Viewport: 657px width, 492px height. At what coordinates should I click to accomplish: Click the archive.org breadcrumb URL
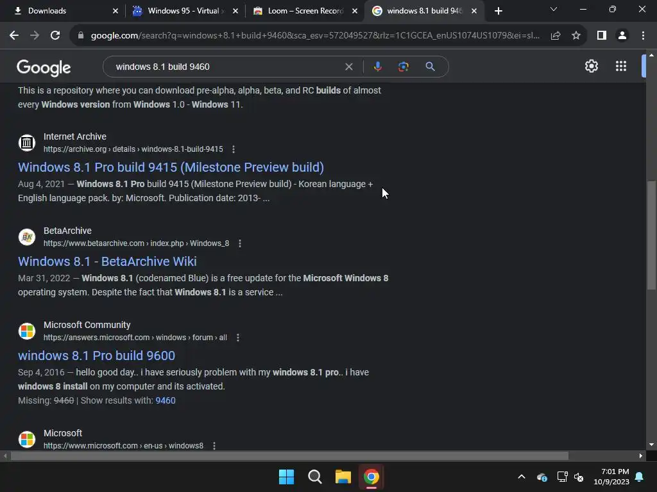133,149
